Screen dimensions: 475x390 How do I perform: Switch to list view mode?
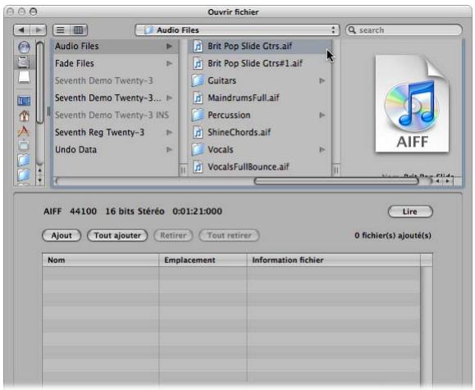click(62, 30)
